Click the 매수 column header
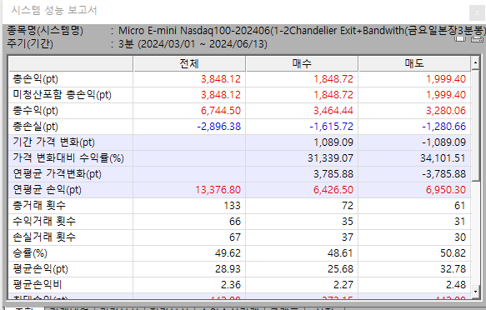486x310 pixels. 302,63
